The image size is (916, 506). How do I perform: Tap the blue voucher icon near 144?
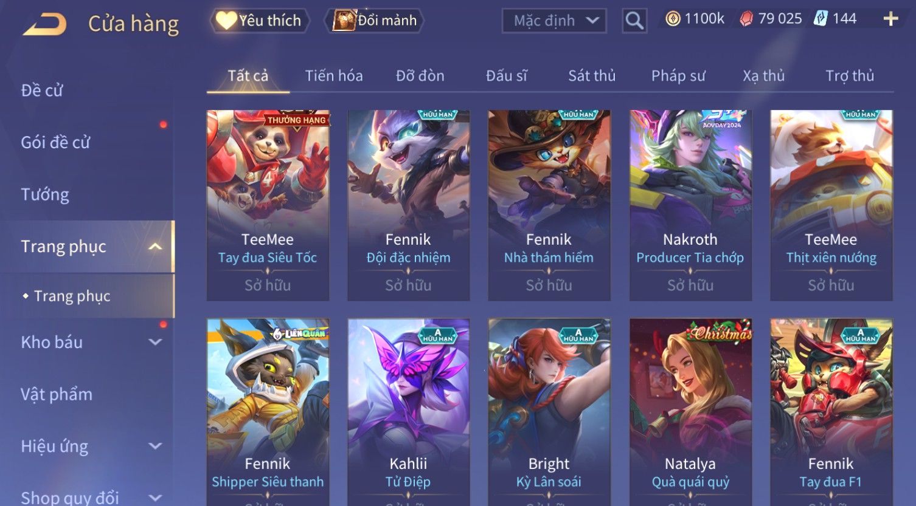821,19
